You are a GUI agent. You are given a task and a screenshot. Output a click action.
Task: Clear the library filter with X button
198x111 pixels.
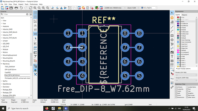pos(27,14)
